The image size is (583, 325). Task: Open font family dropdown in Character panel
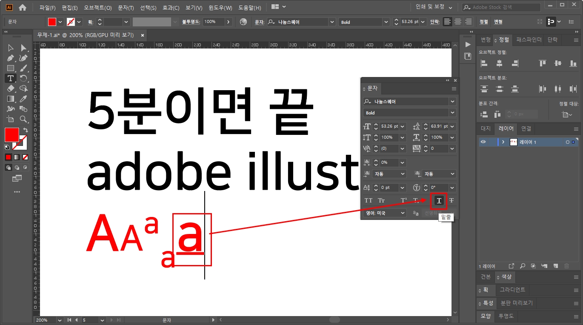coord(452,102)
